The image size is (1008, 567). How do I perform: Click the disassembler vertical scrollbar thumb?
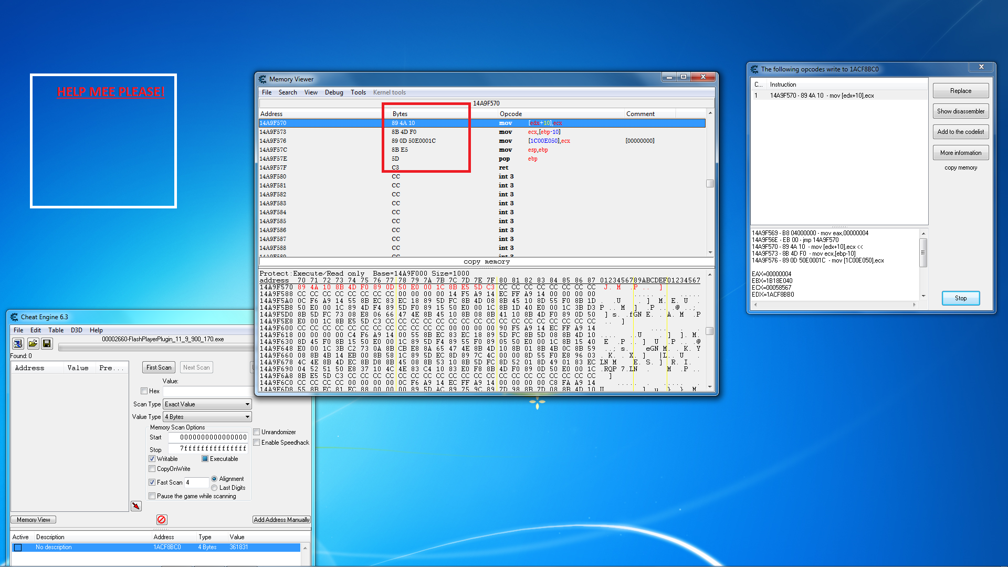click(710, 184)
